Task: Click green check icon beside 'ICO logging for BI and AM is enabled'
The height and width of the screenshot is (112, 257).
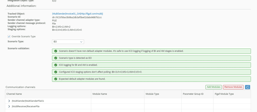Action: tap(56, 65)
